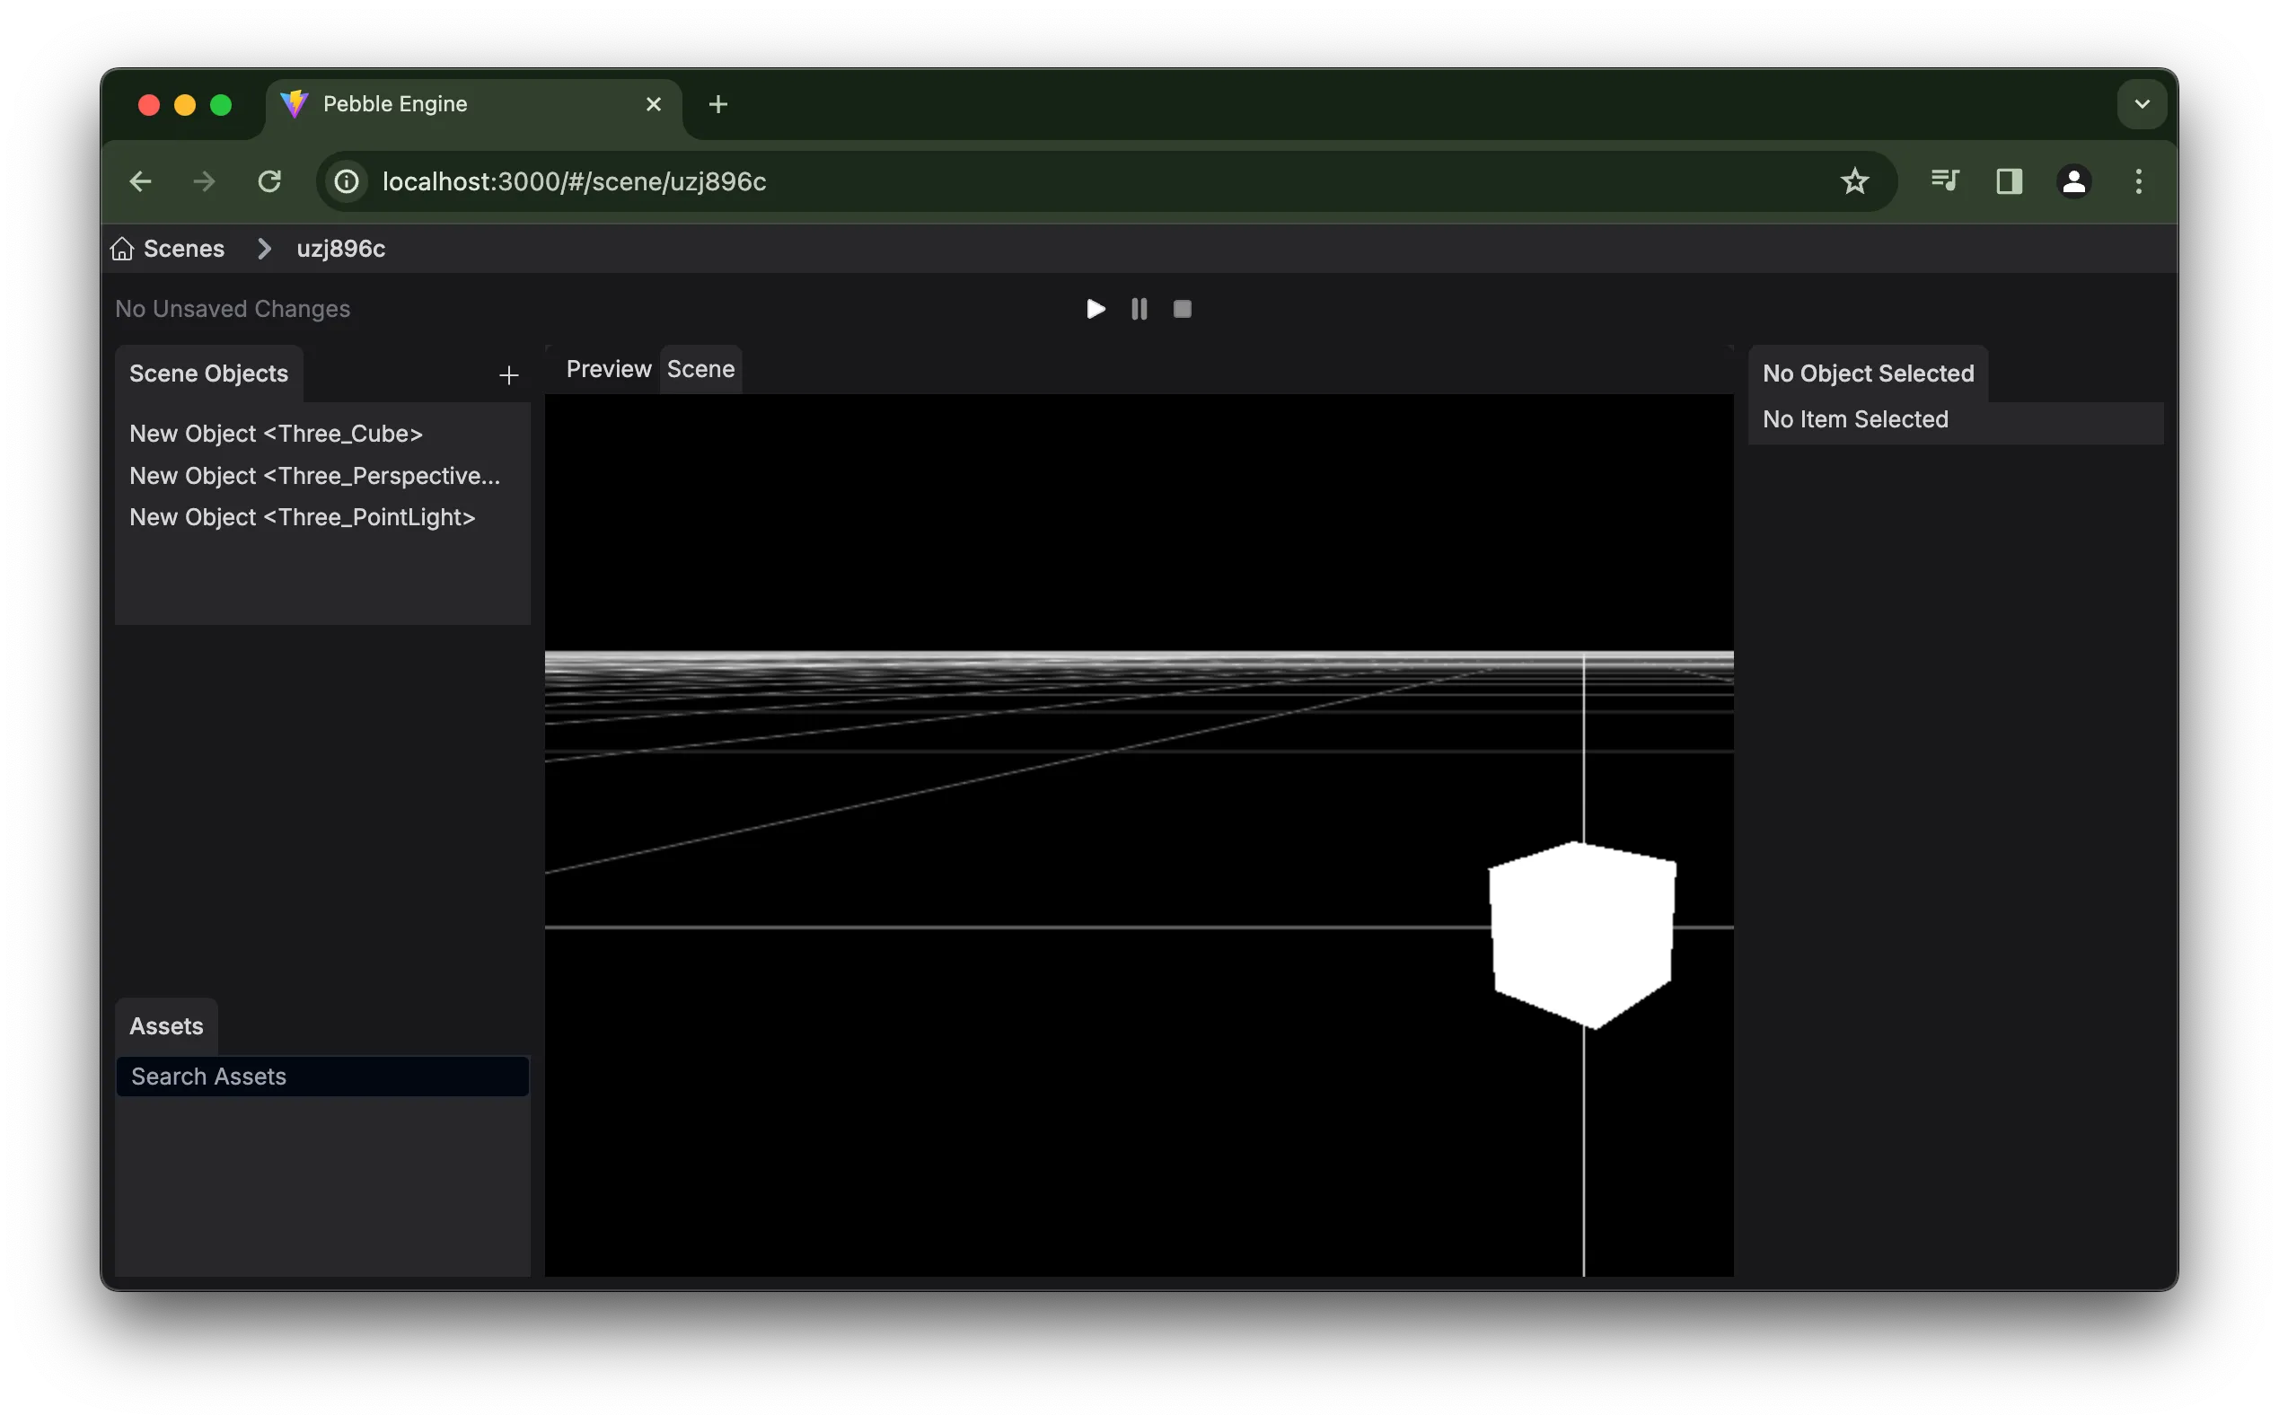Switch to the Scene tab

pyautogui.click(x=700, y=368)
